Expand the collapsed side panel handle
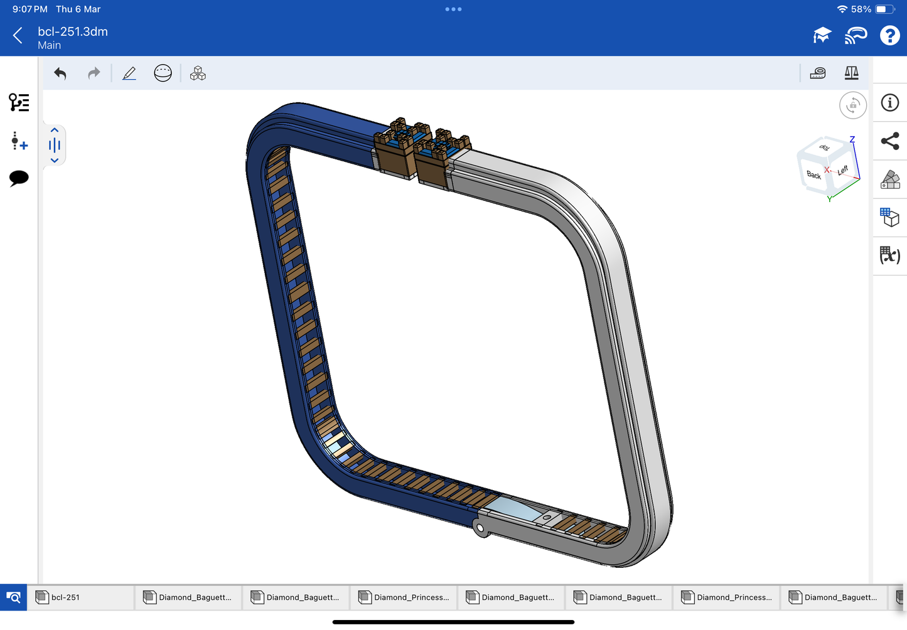Viewport: 907px width, 630px height. click(x=55, y=145)
